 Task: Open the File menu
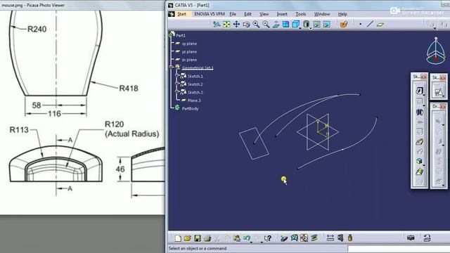(233, 14)
